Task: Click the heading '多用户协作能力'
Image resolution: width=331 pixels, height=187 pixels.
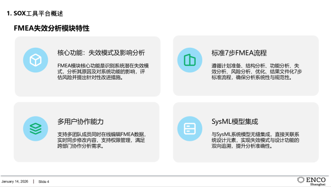Action: point(80,122)
